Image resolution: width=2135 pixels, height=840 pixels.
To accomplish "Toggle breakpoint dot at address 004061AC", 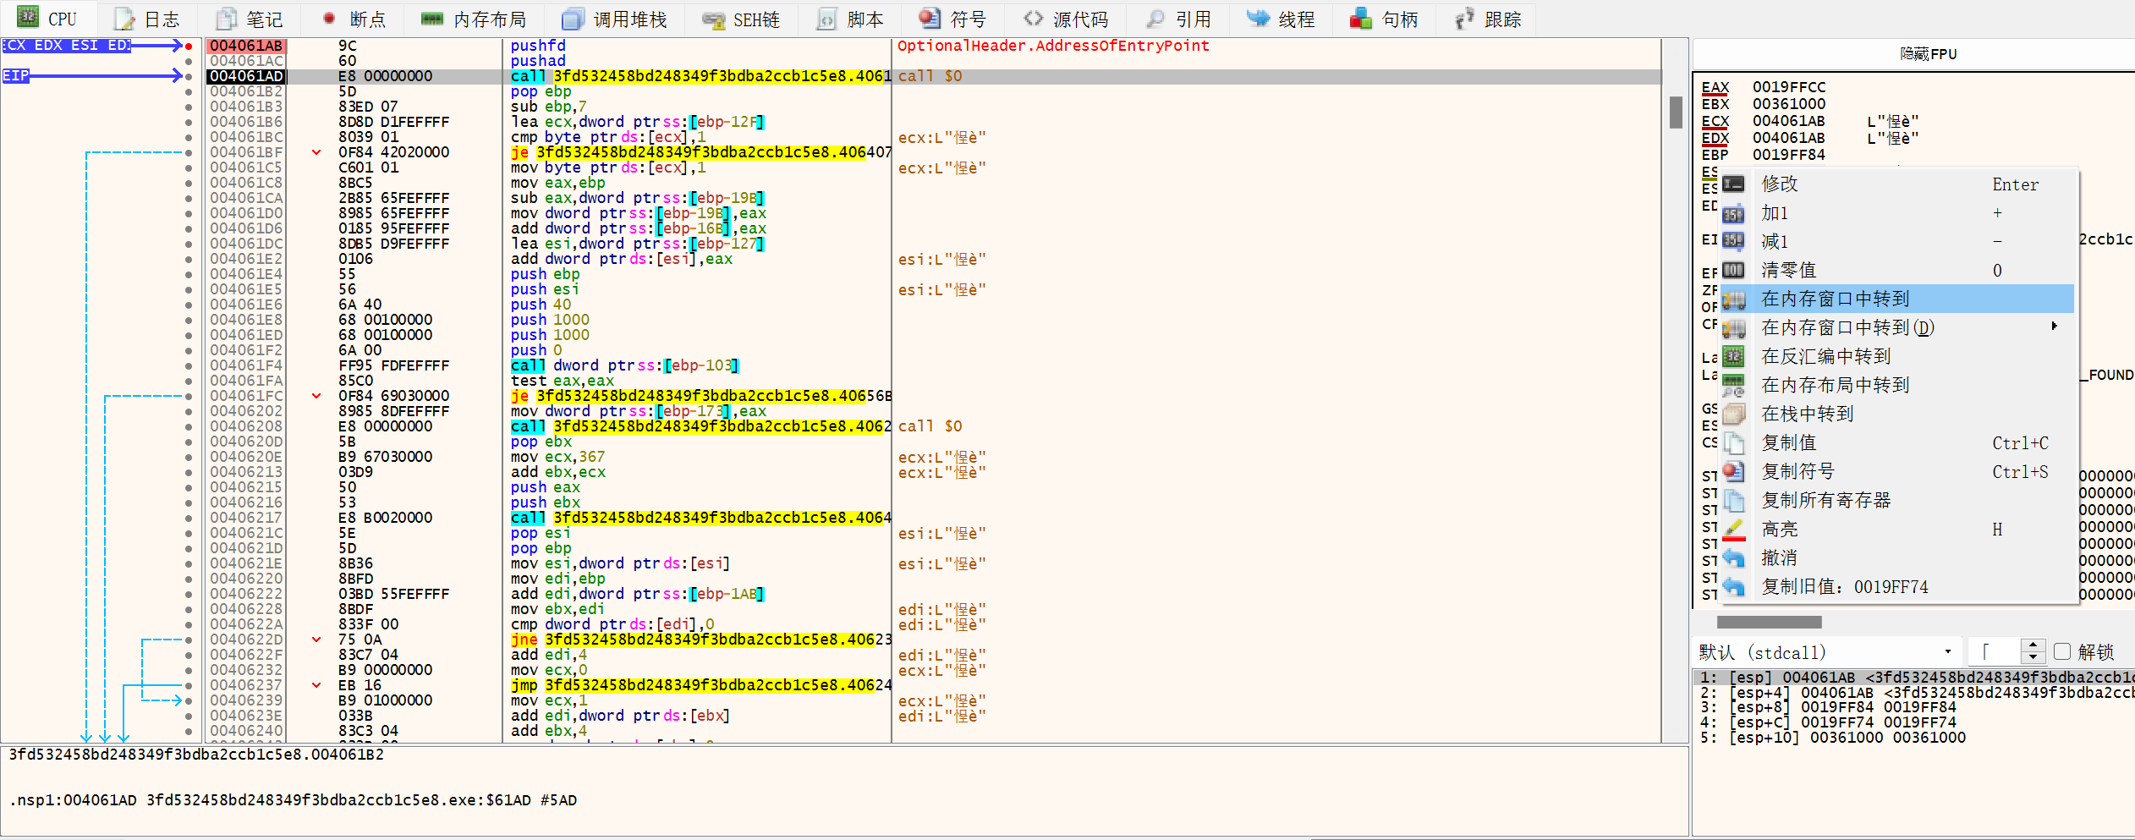I will point(189,61).
